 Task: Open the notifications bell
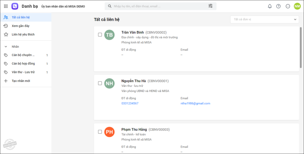pos(270,6)
